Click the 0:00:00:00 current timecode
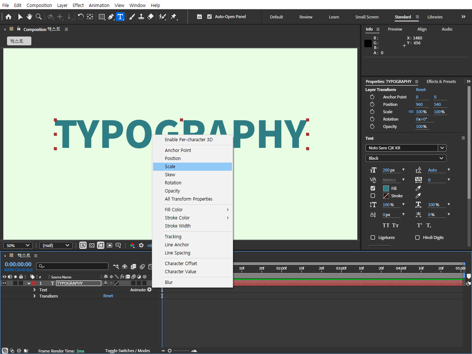 (18, 264)
